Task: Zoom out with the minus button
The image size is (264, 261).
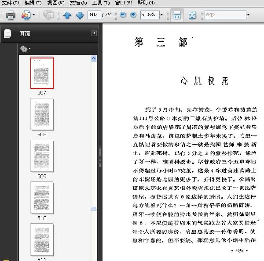Action: pos(123,15)
